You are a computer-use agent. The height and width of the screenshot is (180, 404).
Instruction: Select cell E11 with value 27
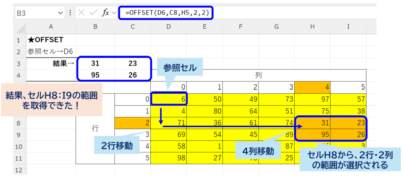pos(205,158)
